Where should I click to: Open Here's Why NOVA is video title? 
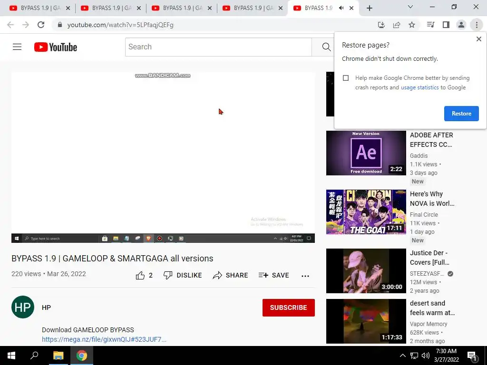(x=432, y=199)
